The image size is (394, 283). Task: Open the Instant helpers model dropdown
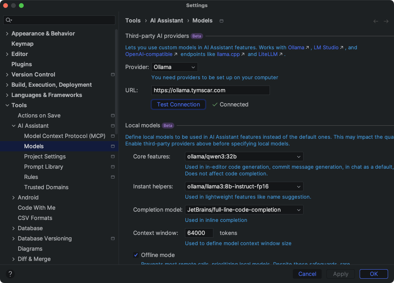(244, 186)
